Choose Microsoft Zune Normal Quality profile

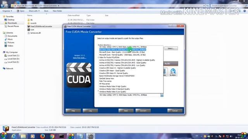[x=122, y=55]
